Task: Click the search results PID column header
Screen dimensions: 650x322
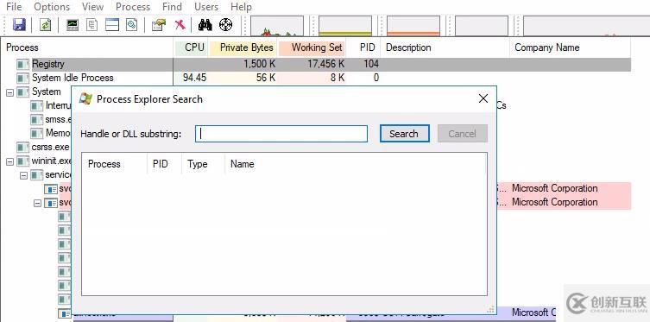Action: pyautogui.click(x=164, y=164)
